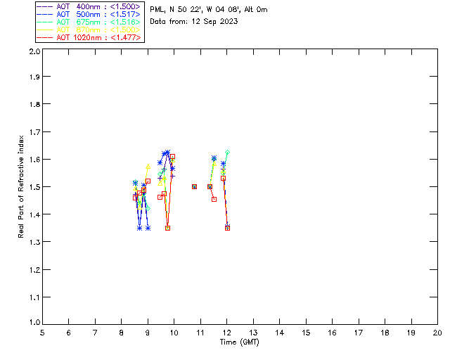The height and width of the screenshot is (360, 450).
Task: Click the purple dashed line sample for 400nm
Action: [x=45, y=6]
